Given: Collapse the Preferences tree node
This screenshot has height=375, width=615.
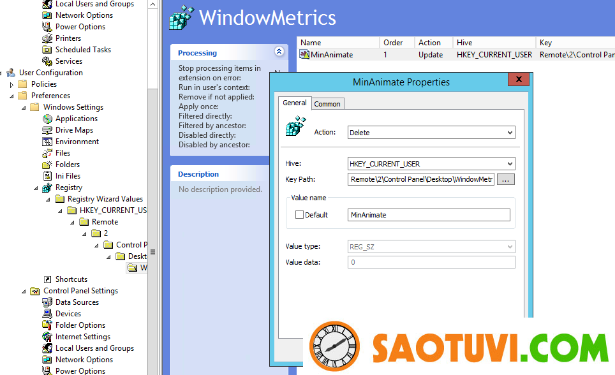Looking at the screenshot, I should tap(11, 96).
